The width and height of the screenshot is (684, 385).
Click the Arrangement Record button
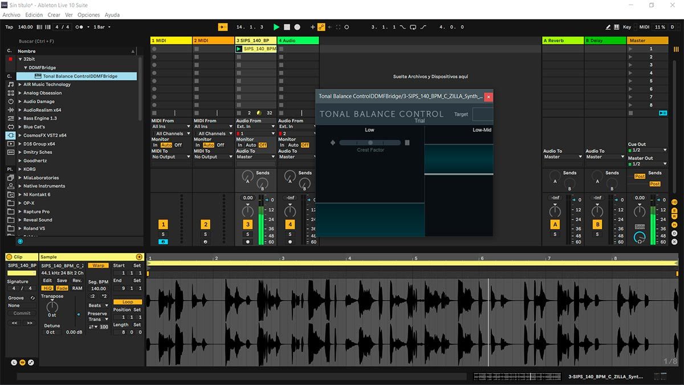[297, 27]
